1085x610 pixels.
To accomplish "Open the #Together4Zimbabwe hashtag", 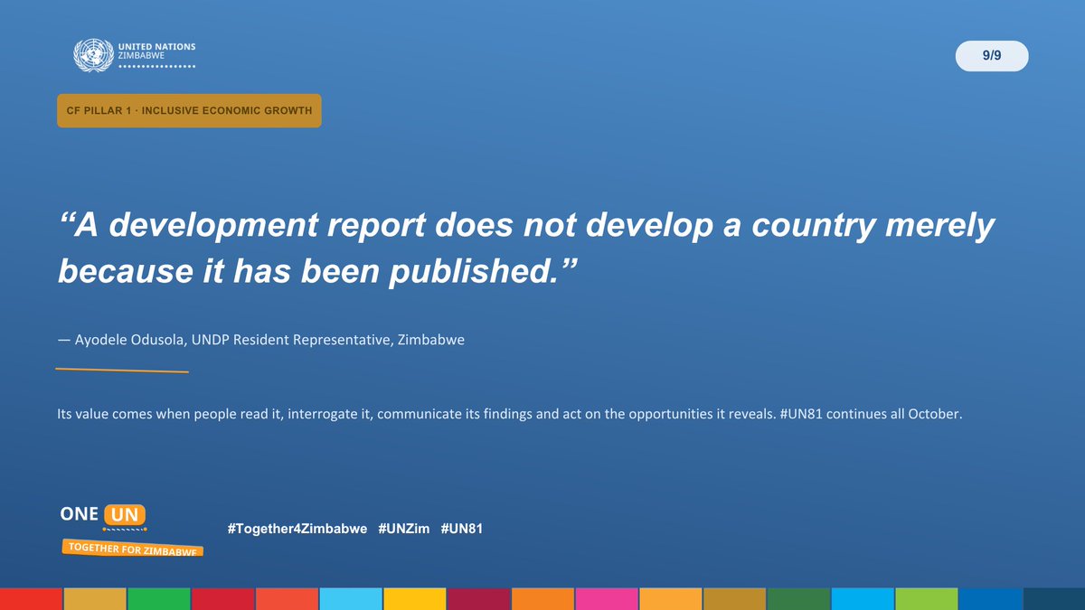I will click(x=297, y=529).
